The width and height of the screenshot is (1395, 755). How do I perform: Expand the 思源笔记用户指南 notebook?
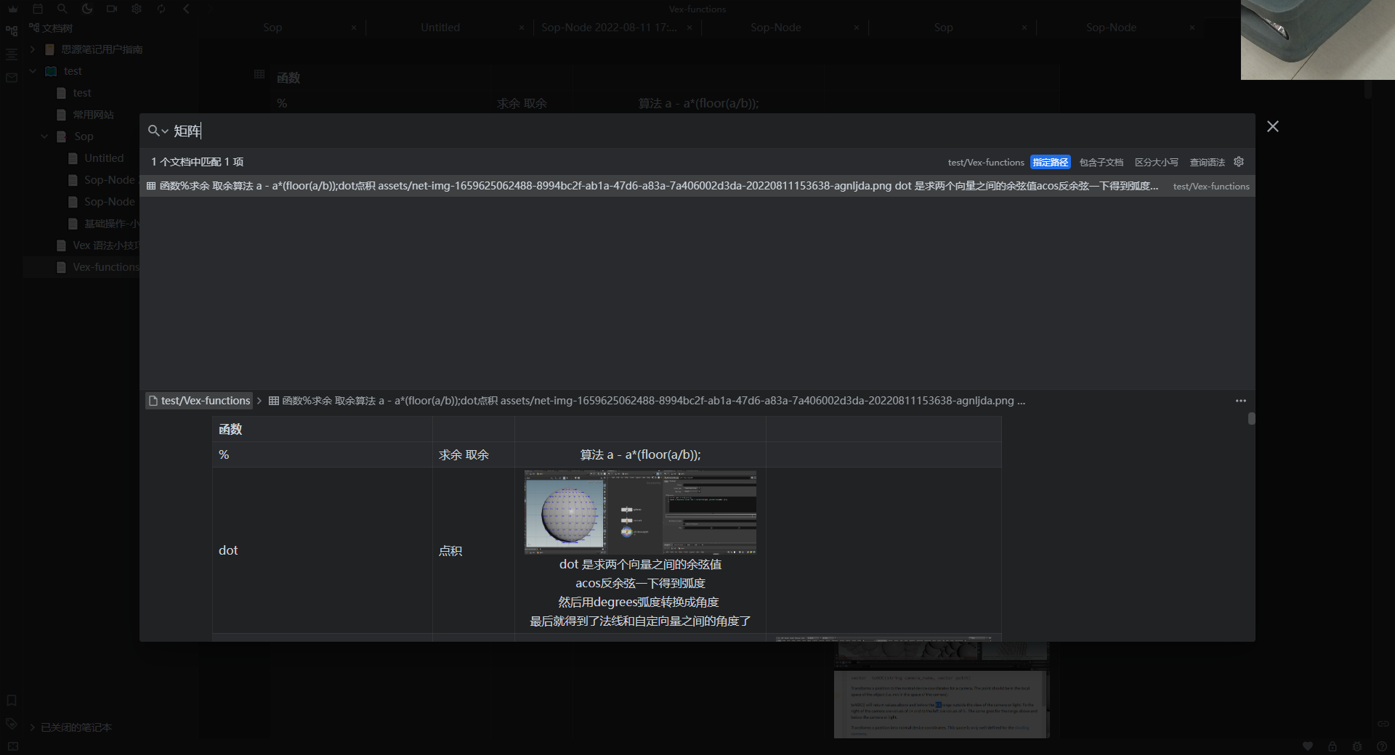point(33,49)
